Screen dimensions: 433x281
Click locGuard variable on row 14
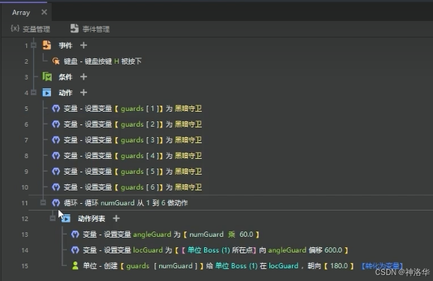[x=148, y=250]
